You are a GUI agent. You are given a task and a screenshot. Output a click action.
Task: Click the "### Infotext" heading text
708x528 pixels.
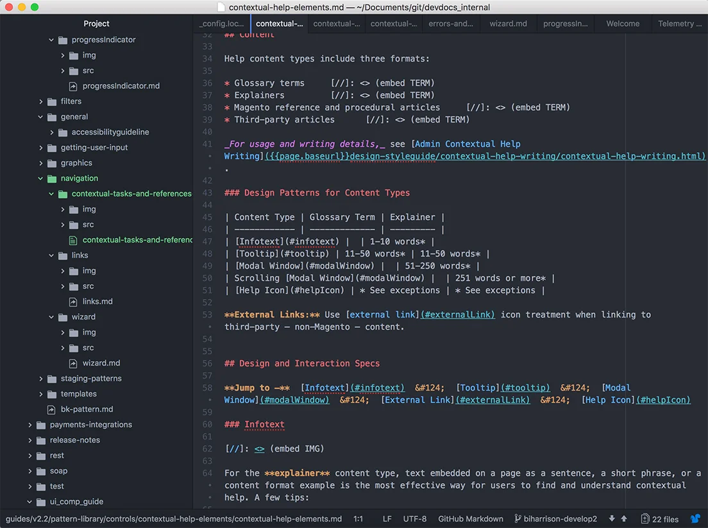[x=254, y=425]
